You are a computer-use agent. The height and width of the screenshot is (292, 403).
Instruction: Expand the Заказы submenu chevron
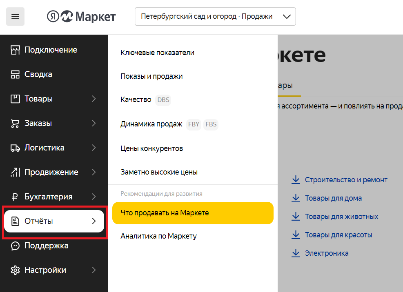[94, 124]
